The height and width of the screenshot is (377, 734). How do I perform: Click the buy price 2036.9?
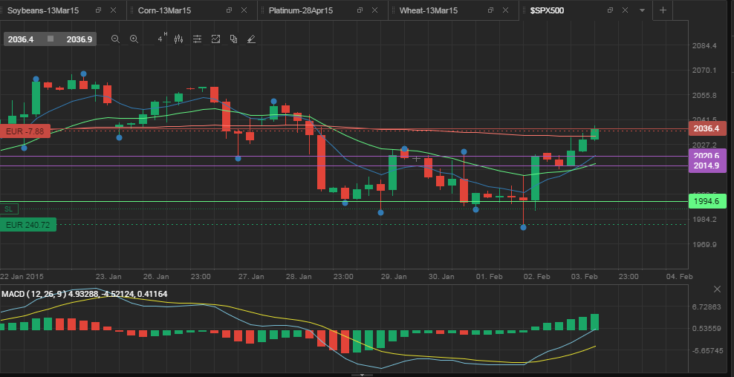click(x=79, y=39)
